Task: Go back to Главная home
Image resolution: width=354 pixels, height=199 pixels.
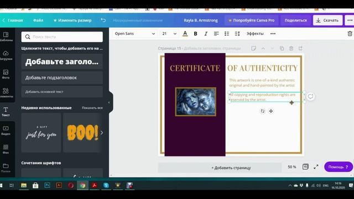Action: pyautogui.click(x=13, y=20)
